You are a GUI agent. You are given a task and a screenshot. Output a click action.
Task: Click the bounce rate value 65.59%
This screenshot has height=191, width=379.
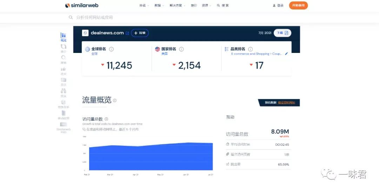pos(284,164)
